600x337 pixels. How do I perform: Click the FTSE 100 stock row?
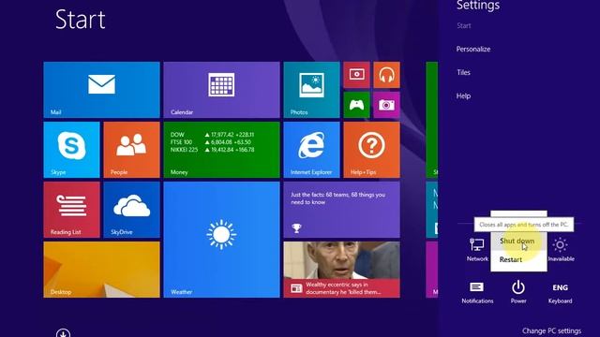coord(210,142)
